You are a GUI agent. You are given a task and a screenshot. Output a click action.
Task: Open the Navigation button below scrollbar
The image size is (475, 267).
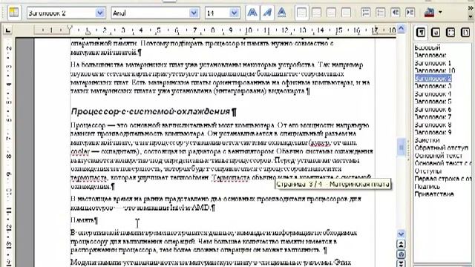[x=401, y=254]
